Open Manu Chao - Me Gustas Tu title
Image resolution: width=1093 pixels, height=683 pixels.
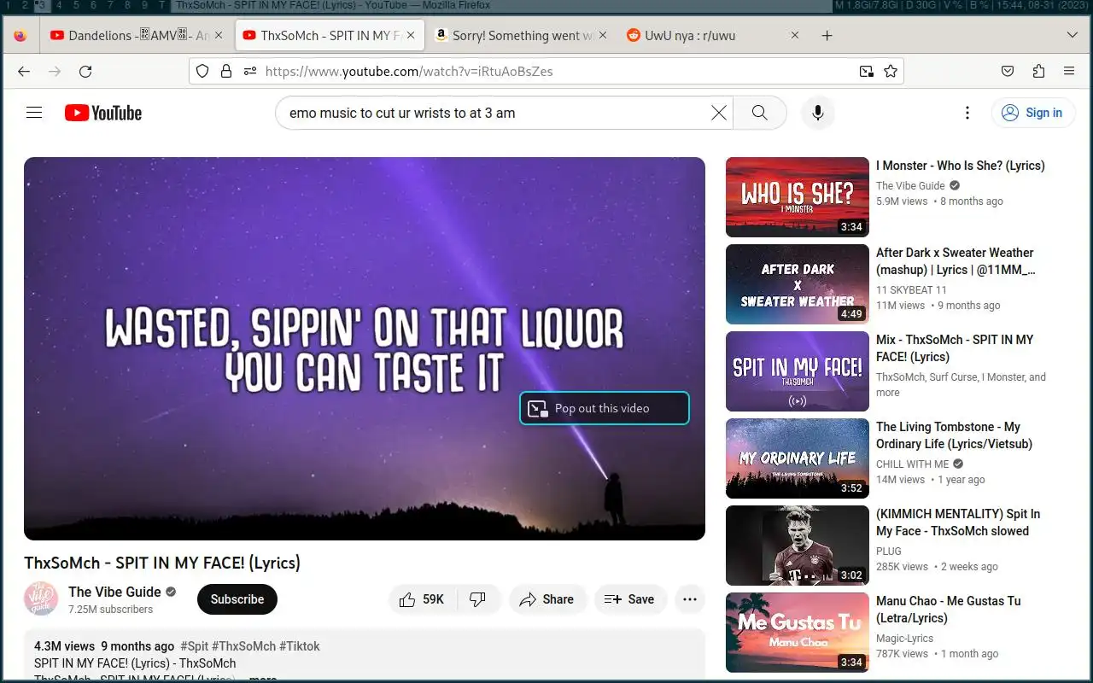pyautogui.click(x=949, y=610)
